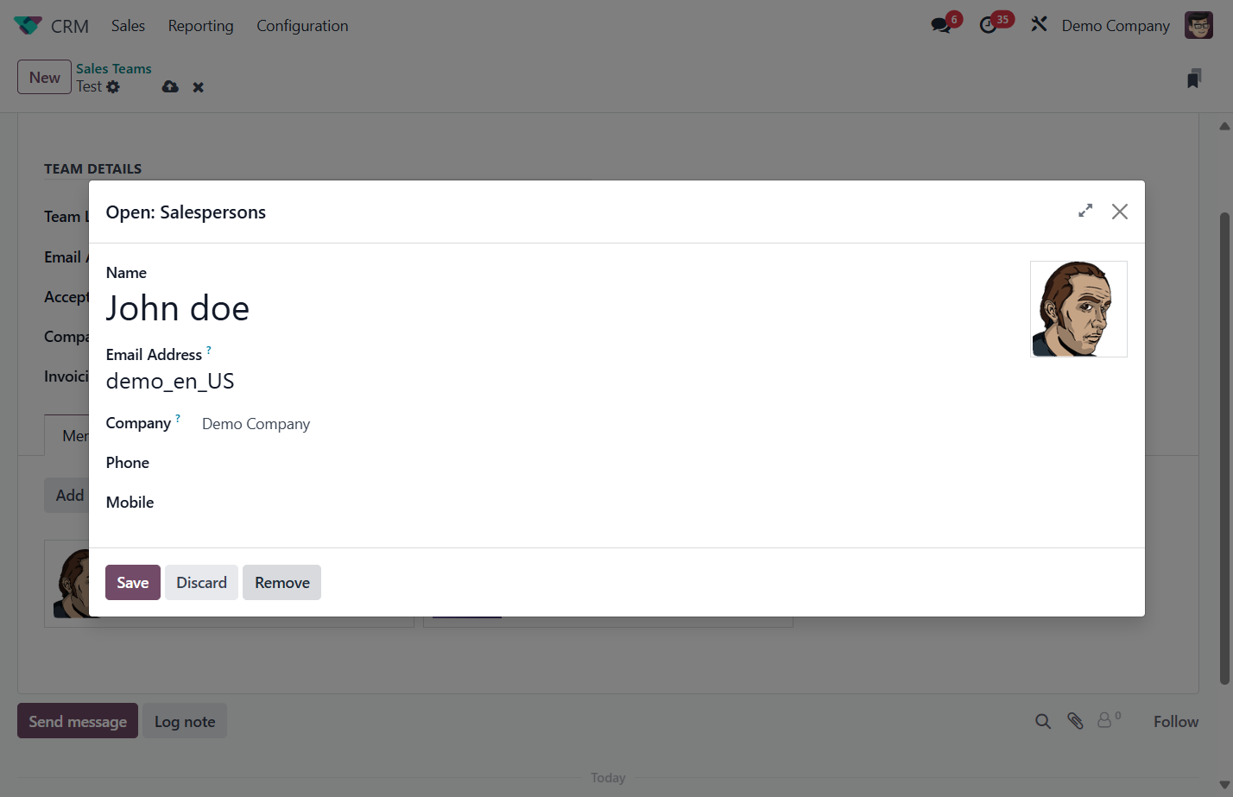Image resolution: width=1233 pixels, height=797 pixels.
Task: Show followers with the person icon
Action: 1105,719
